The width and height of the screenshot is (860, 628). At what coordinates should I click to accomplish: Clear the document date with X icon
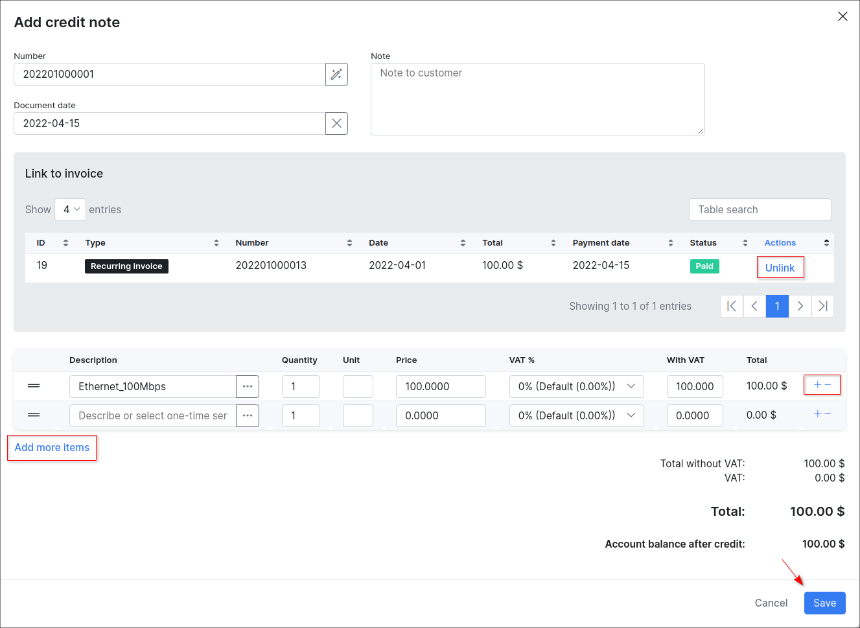tap(336, 124)
